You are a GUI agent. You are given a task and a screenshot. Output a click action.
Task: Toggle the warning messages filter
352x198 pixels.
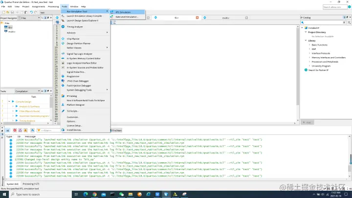coord(25,130)
